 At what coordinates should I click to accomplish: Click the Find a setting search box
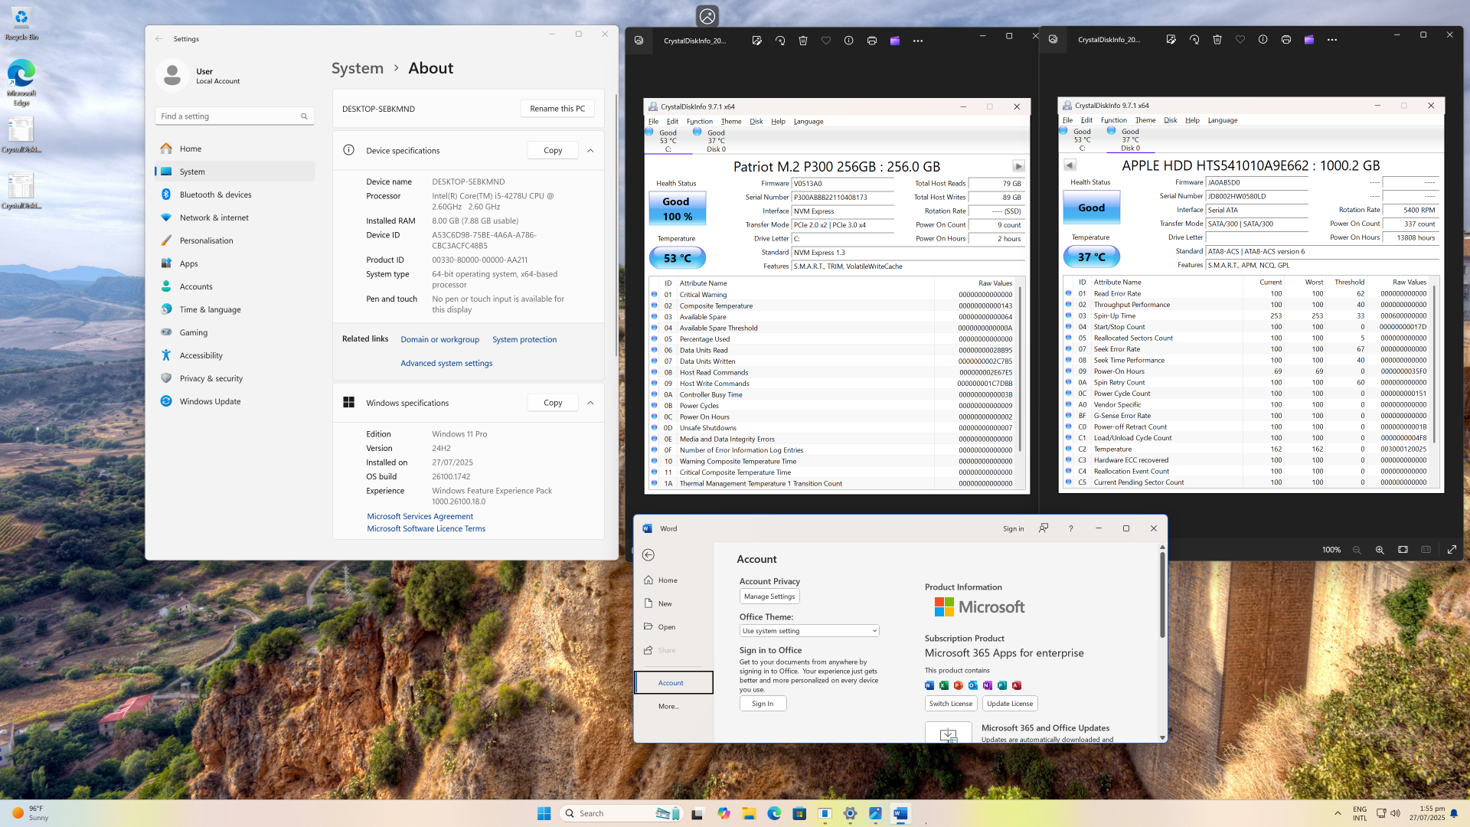click(x=234, y=116)
